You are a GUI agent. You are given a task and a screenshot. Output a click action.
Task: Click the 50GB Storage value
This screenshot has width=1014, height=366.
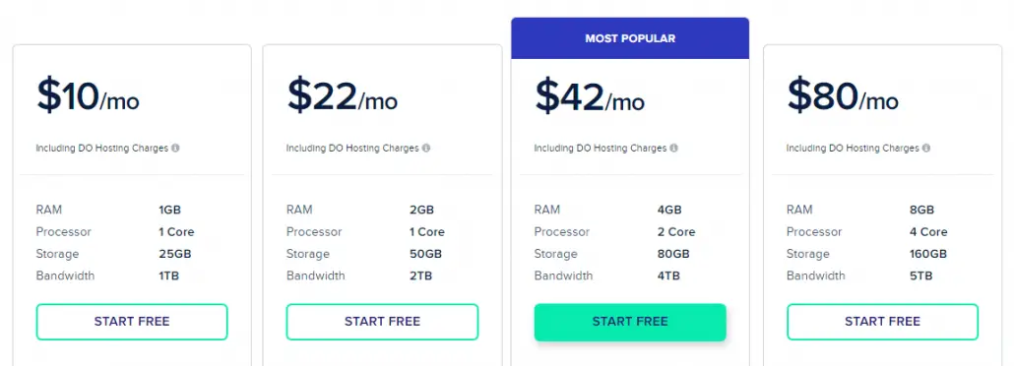[425, 254]
